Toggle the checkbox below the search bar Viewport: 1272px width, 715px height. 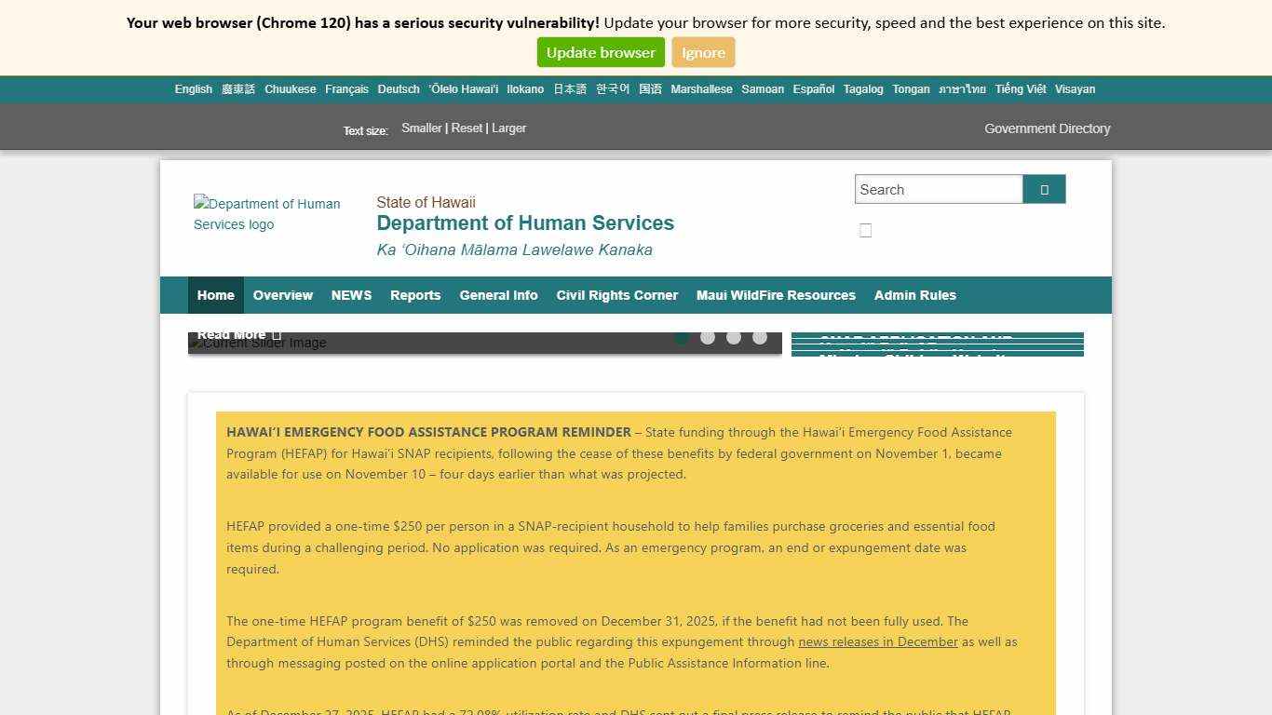pos(865,230)
